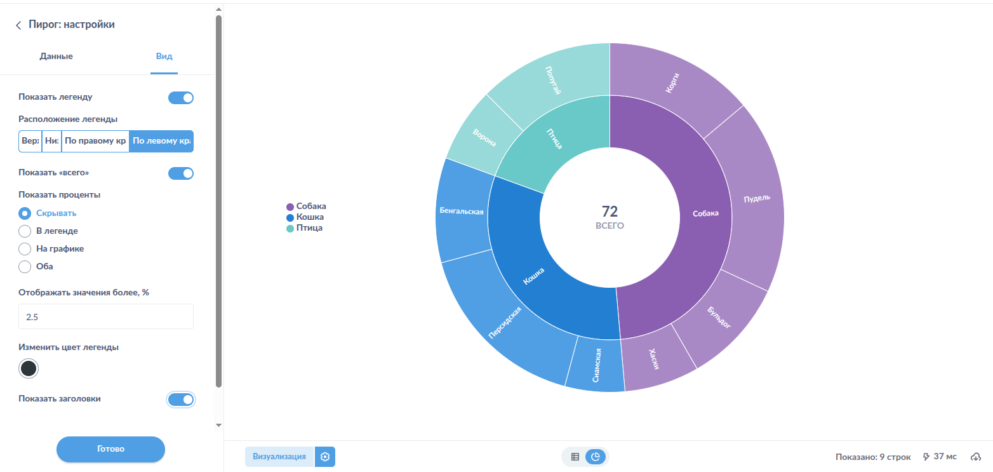The width and height of the screenshot is (993, 472).
Task: Click the blue Кошка legend dot
Action: (290, 217)
